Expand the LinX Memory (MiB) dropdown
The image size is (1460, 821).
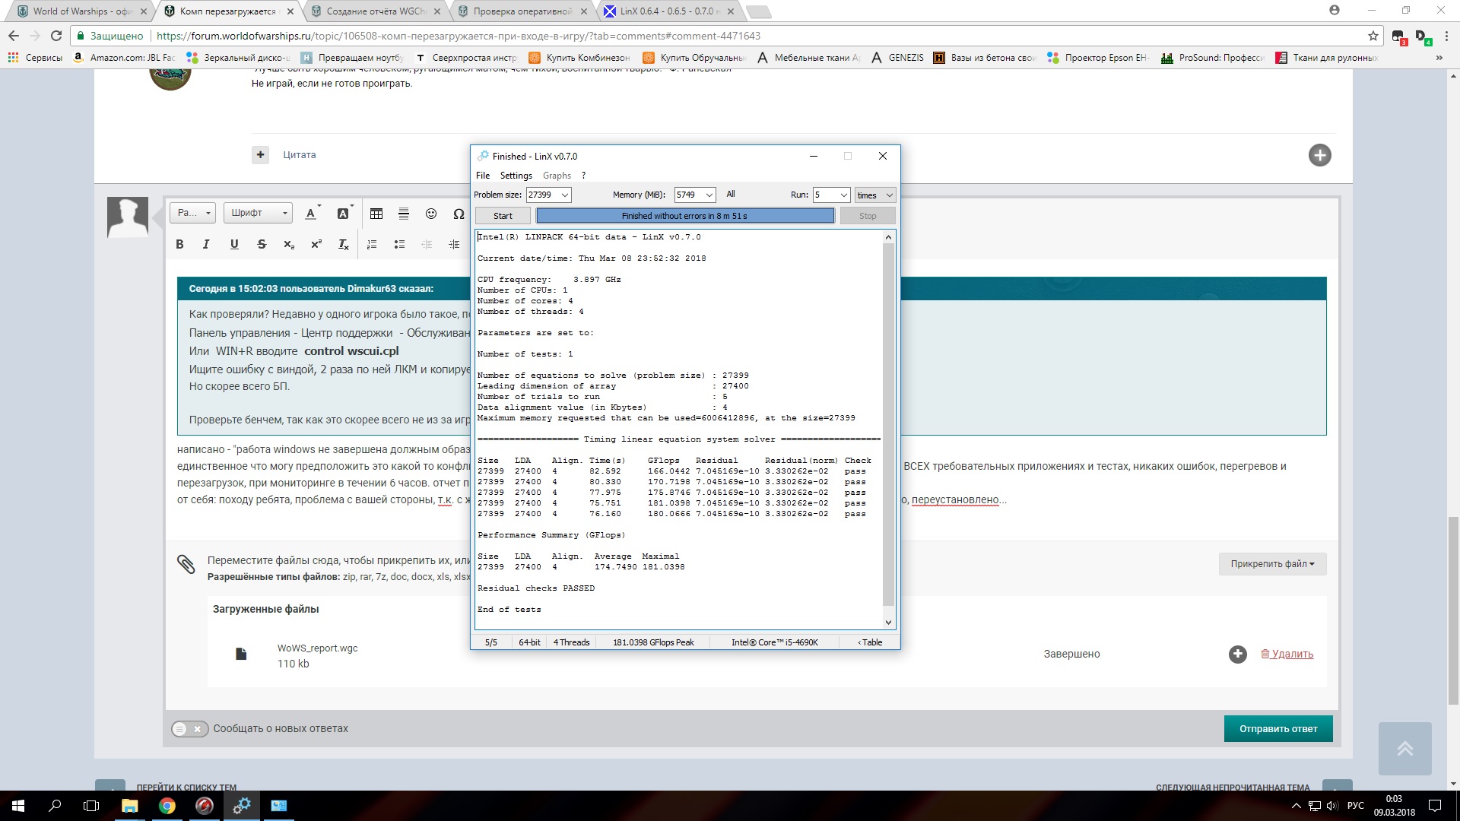coord(695,195)
